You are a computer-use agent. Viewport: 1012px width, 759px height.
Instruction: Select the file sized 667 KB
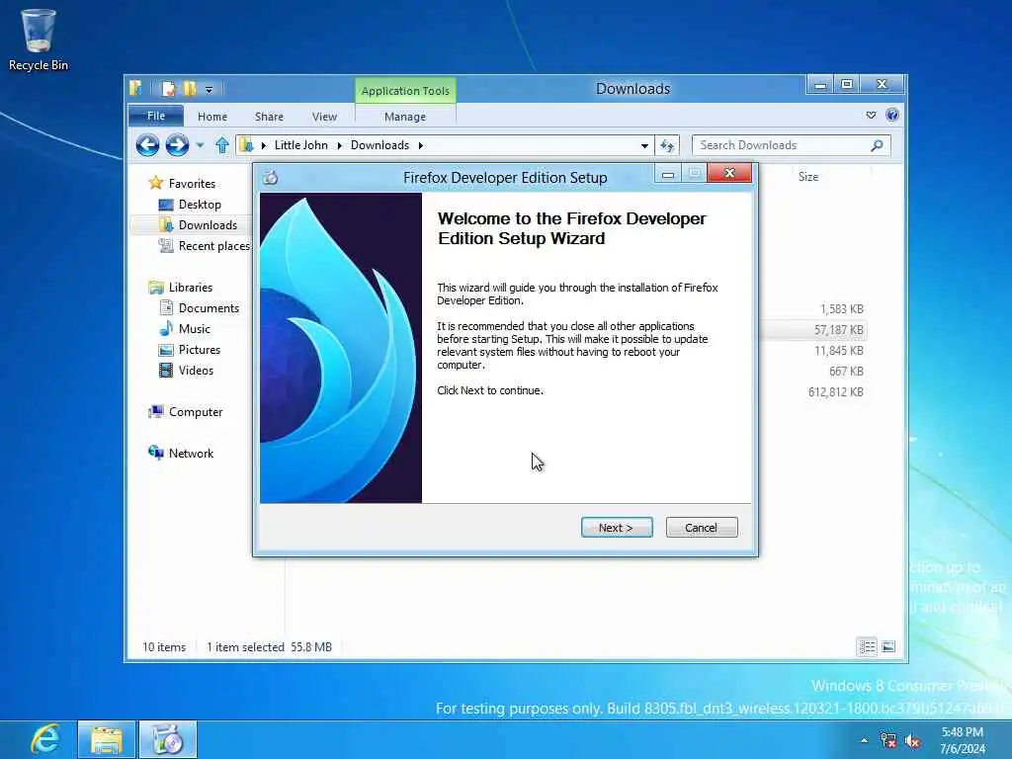coord(846,372)
